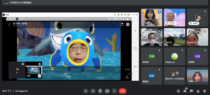The image size is (210, 95).
Task: Click the muted mic icon on 李素梅 tile
Action: pyautogui.click(x=205, y=12)
